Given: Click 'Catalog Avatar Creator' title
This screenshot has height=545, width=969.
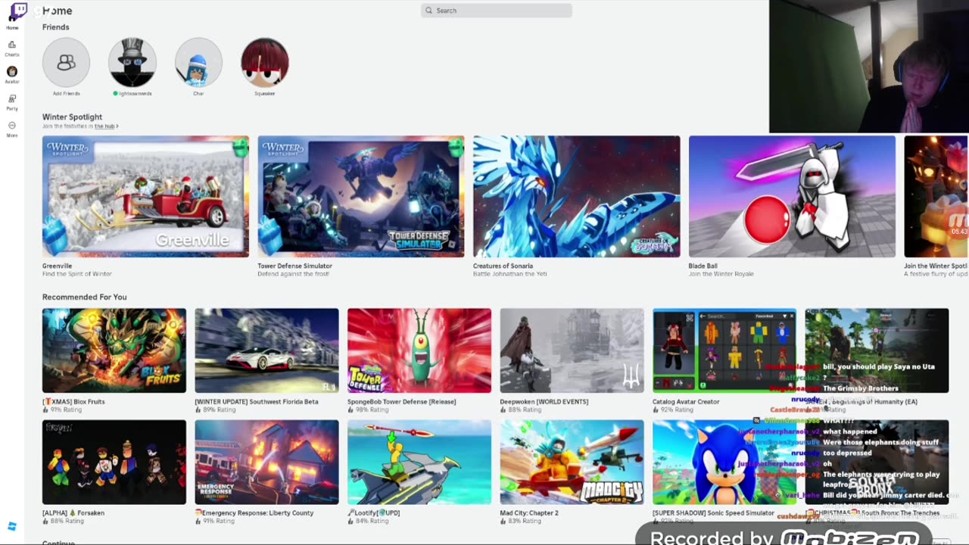Looking at the screenshot, I should (686, 402).
